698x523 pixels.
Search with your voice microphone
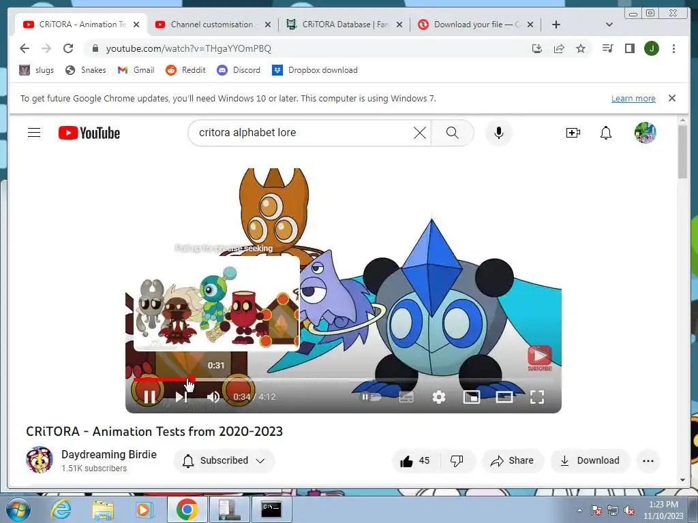point(498,133)
